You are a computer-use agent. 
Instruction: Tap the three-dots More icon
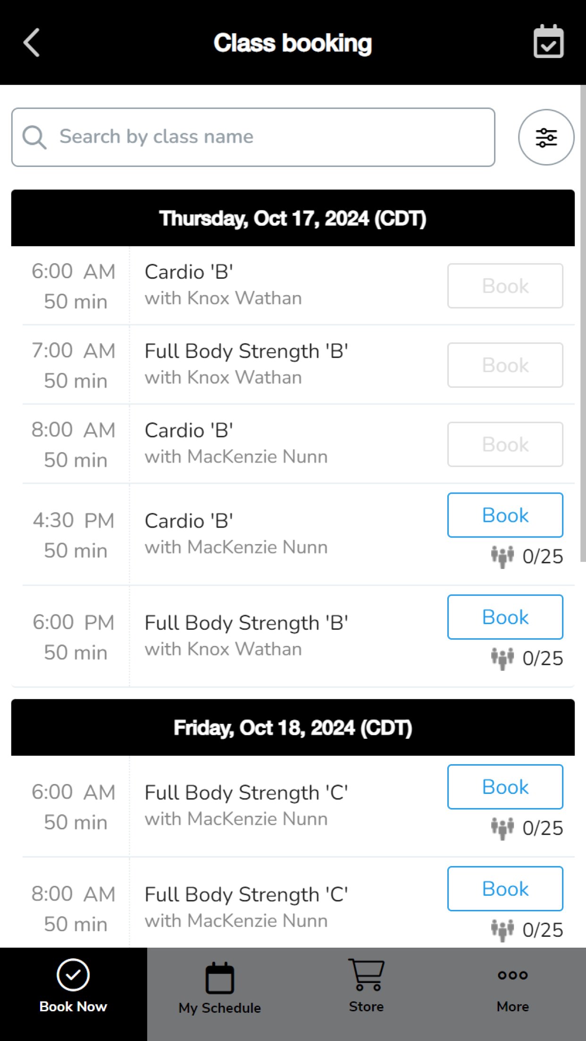512,975
